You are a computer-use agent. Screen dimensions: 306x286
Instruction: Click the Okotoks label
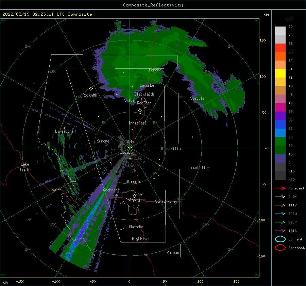136,227
